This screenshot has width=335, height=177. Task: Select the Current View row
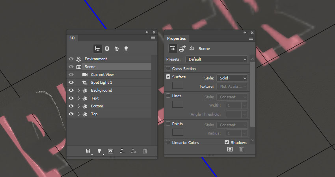109,75
